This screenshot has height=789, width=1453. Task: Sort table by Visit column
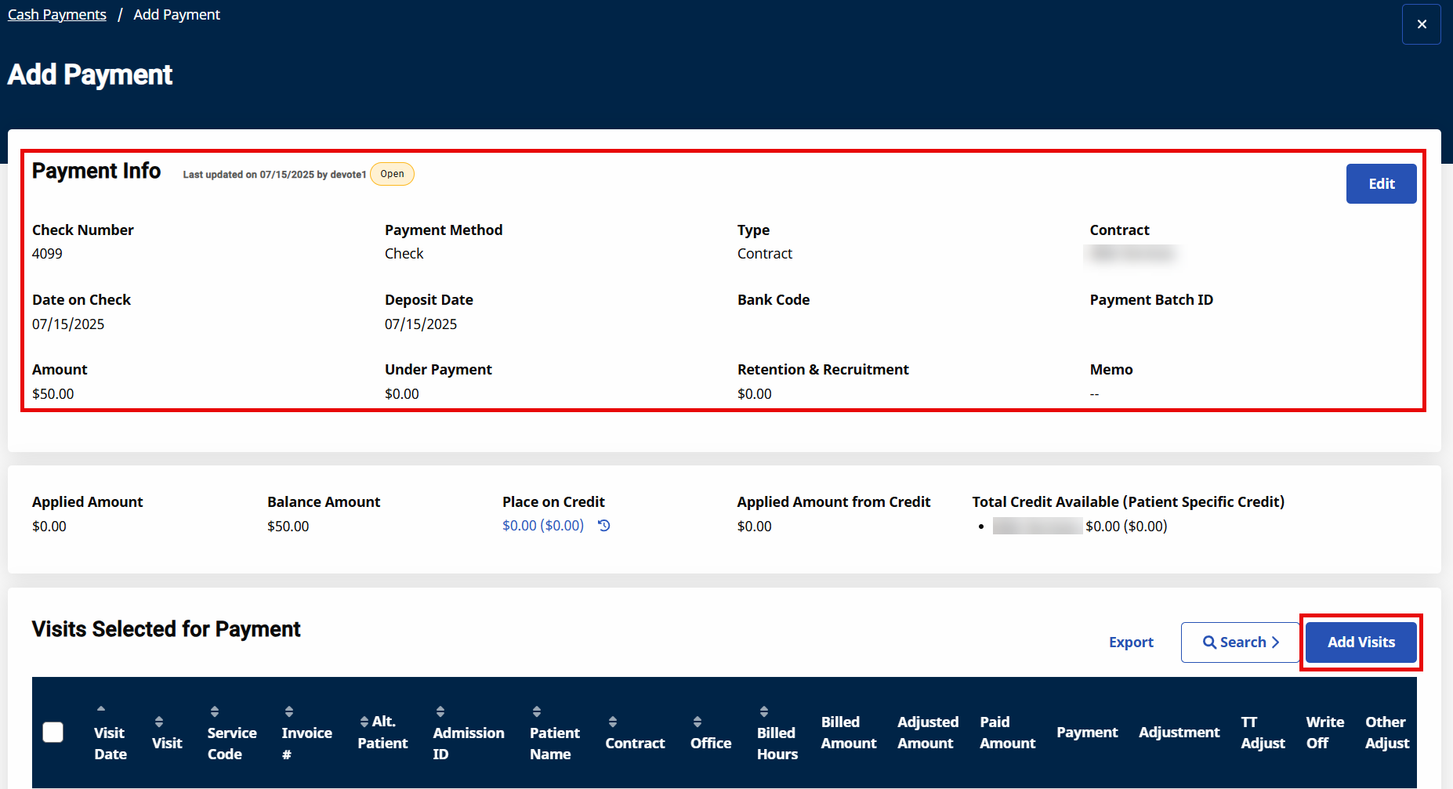(x=159, y=722)
